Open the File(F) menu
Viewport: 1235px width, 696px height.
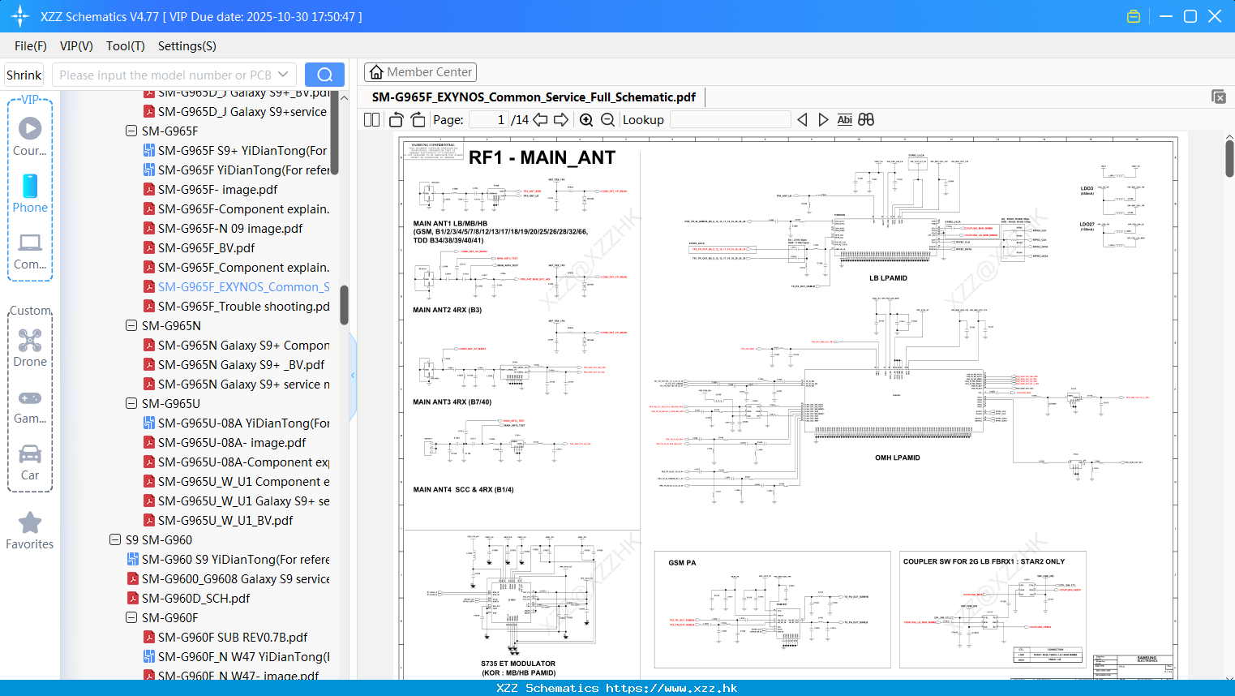[x=31, y=46]
